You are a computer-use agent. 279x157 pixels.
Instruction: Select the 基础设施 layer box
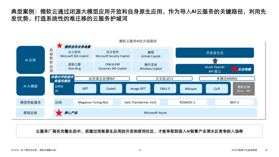point(30,112)
